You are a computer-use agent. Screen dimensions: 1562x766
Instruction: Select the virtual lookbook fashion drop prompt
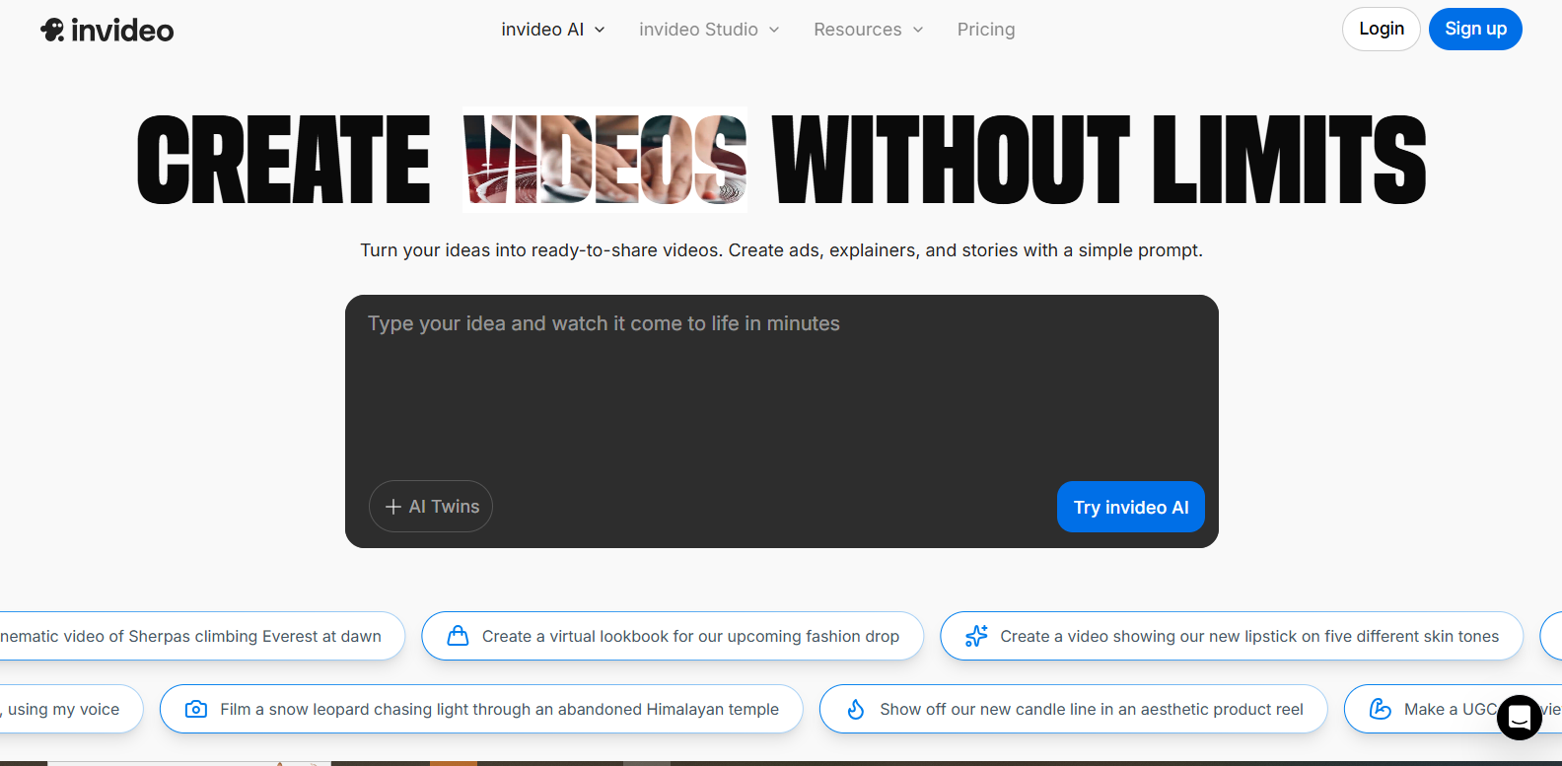click(673, 636)
